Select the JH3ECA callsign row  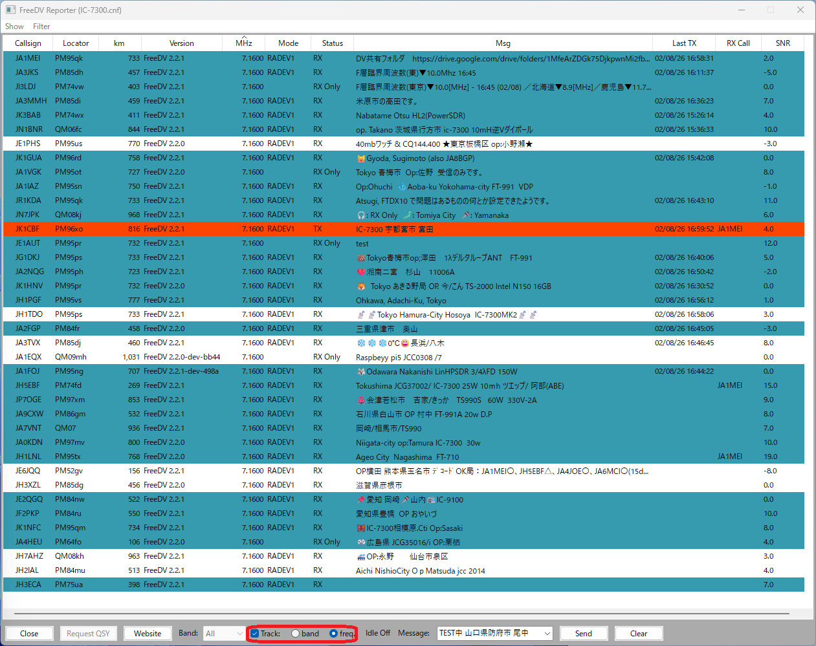click(404, 585)
